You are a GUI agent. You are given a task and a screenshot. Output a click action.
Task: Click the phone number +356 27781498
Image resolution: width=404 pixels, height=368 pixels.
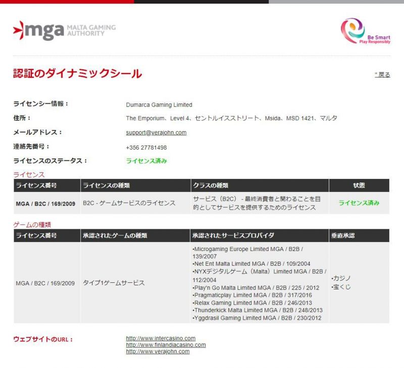point(146,148)
